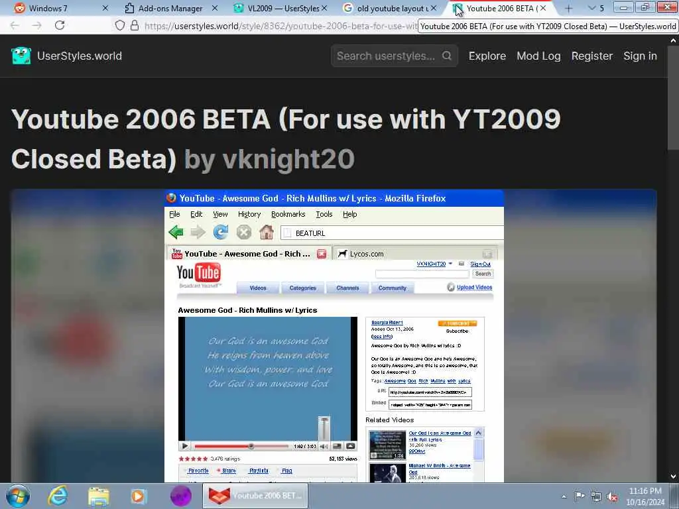The height and width of the screenshot is (509, 679).
Task: Open the Mod Log link
Action: [538, 56]
